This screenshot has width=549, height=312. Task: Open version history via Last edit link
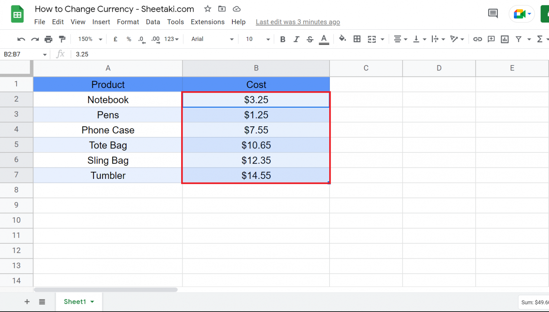297,22
